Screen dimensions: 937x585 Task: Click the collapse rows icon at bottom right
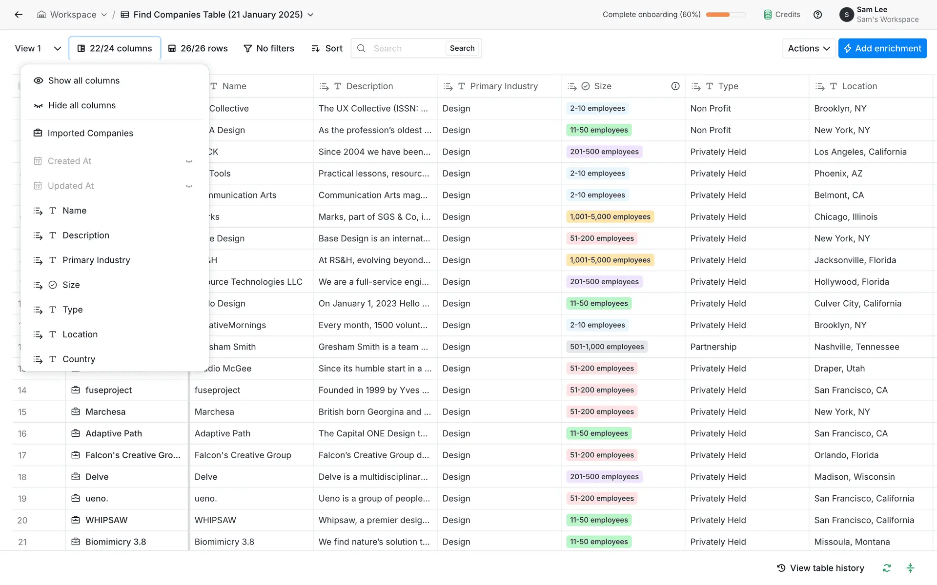pos(910,568)
